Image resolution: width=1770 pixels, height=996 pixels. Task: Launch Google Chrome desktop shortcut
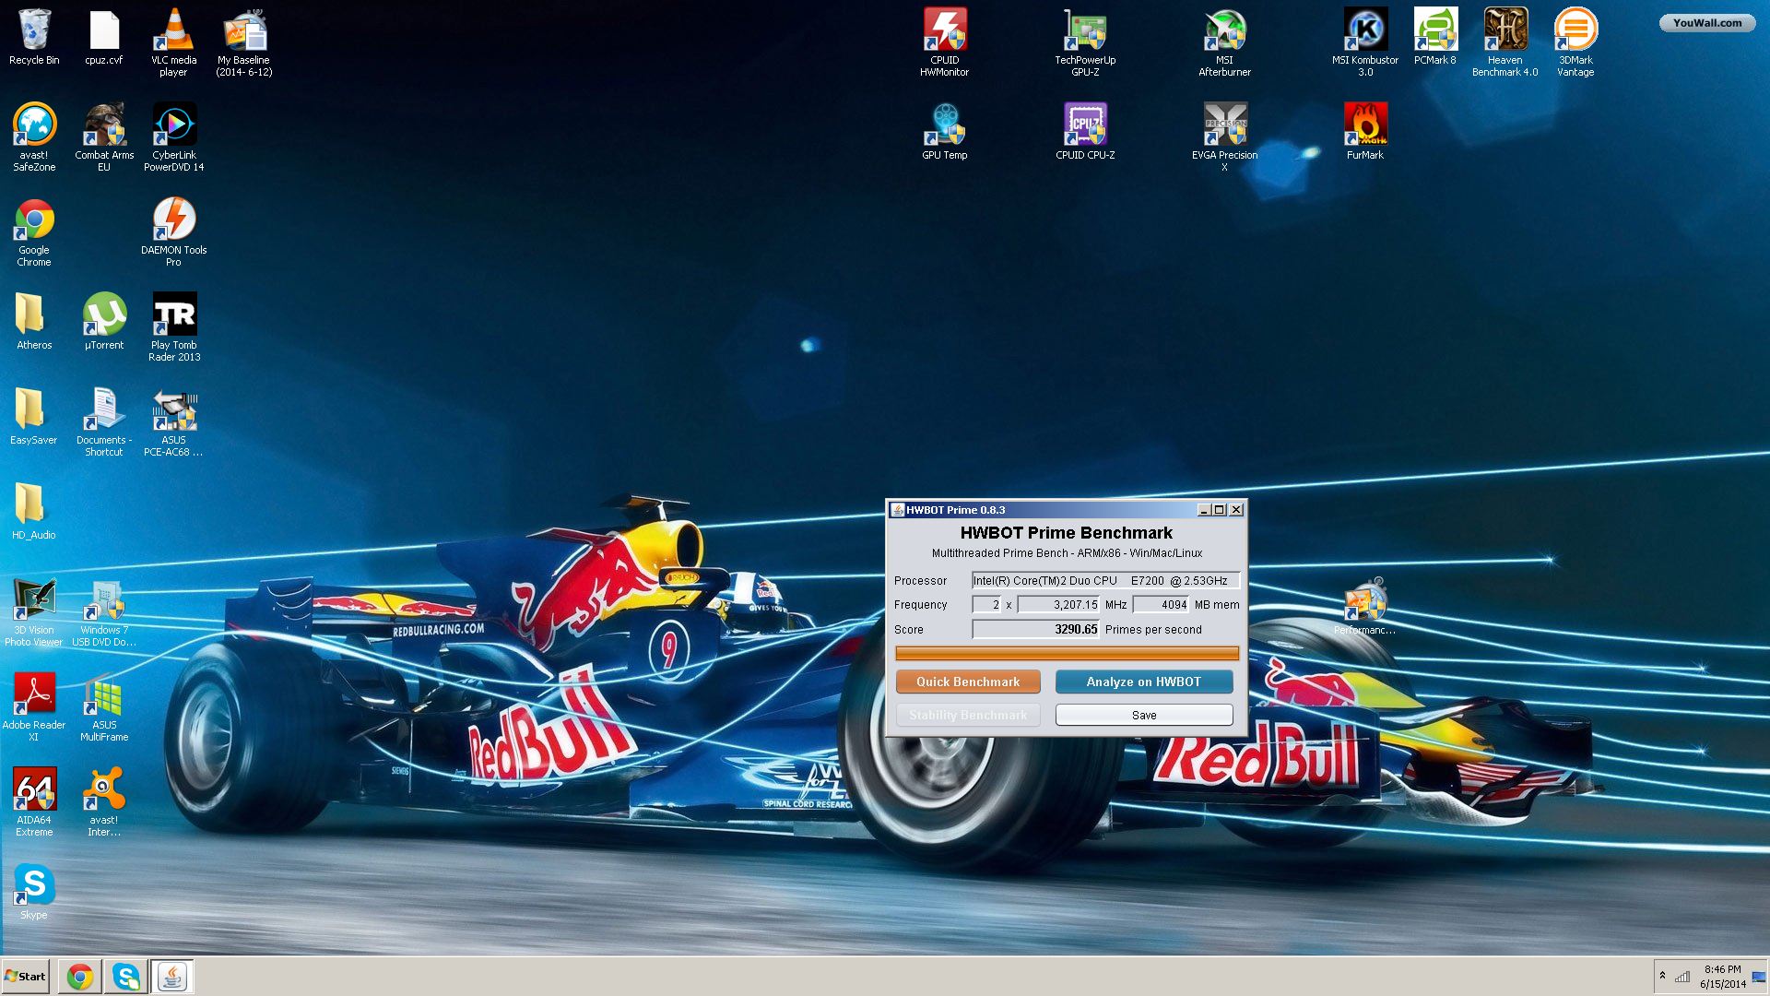pyautogui.click(x=34, y=231)
